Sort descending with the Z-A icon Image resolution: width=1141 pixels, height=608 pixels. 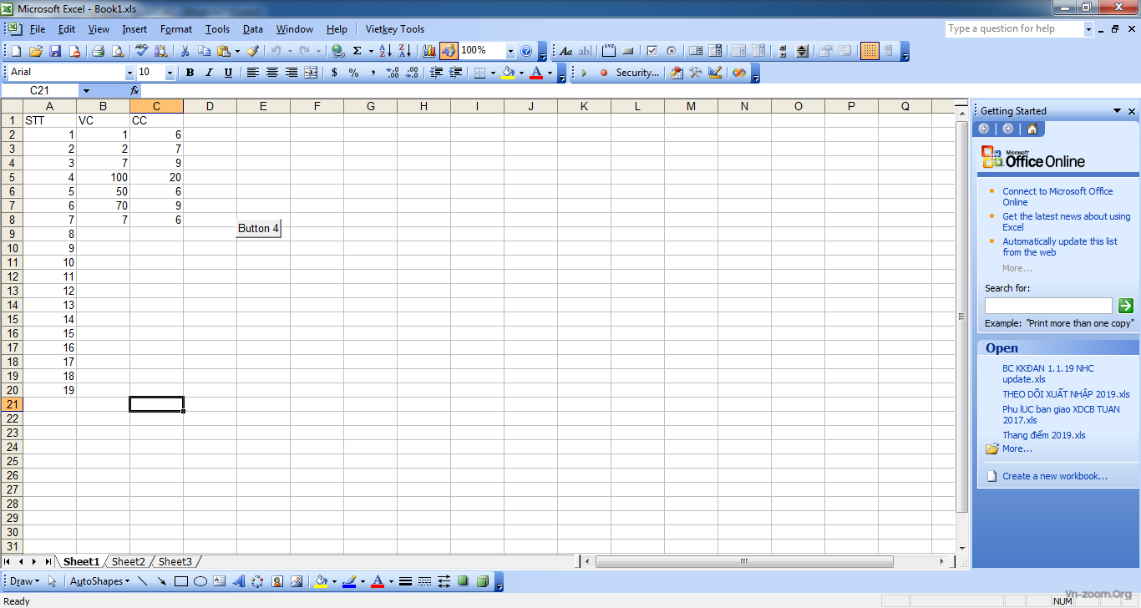[404, 51]
